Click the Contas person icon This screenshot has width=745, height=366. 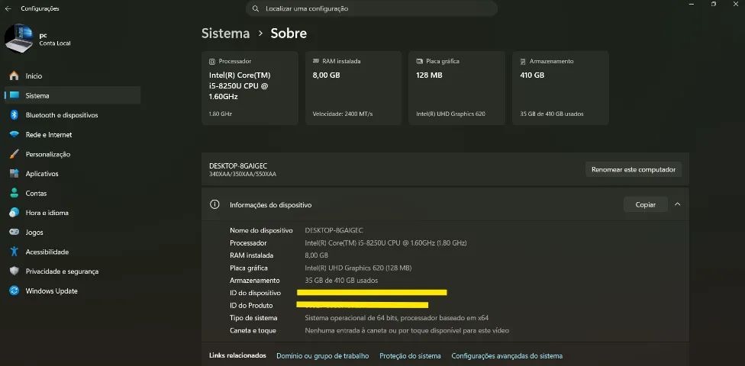15,193
